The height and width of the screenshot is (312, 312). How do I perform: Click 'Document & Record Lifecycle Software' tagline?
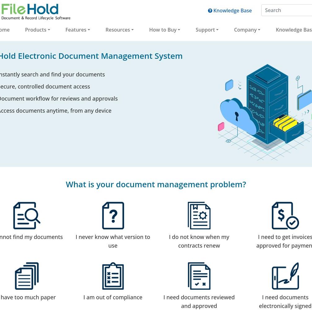[36, 18]
